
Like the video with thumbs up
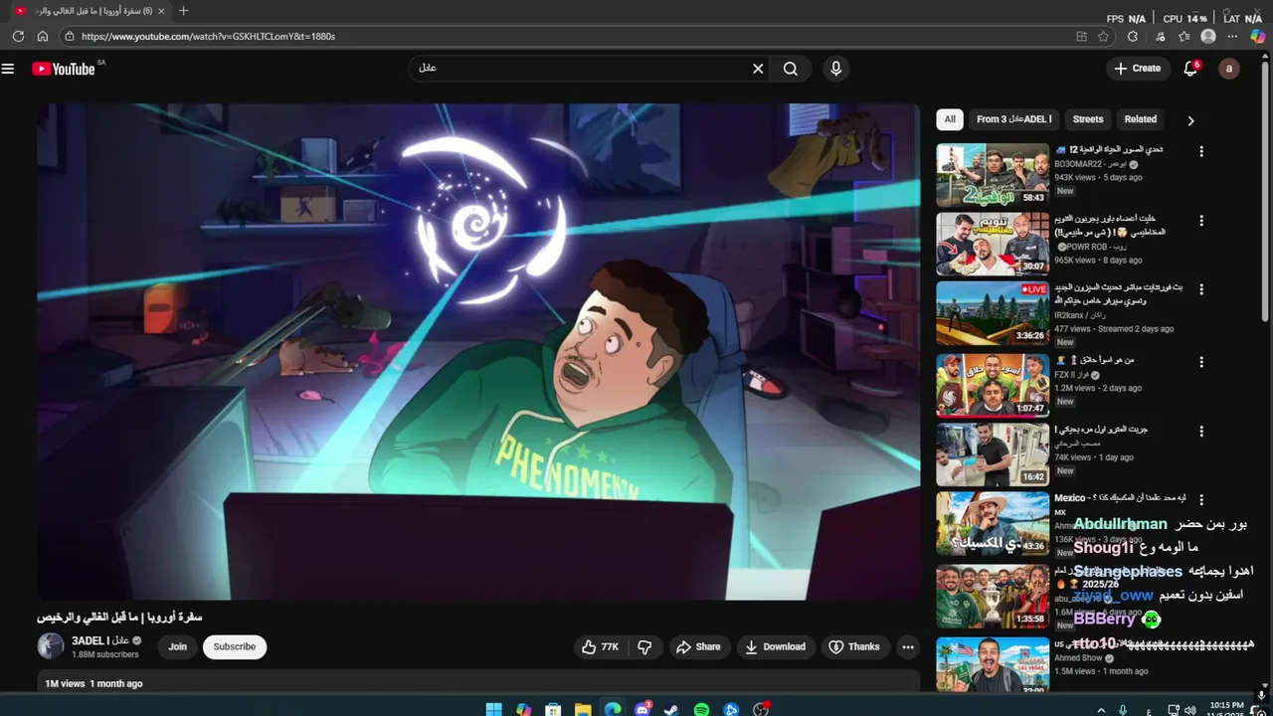click(600, 646)
